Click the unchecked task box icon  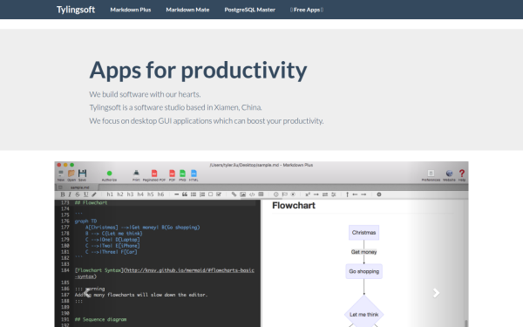210,194
